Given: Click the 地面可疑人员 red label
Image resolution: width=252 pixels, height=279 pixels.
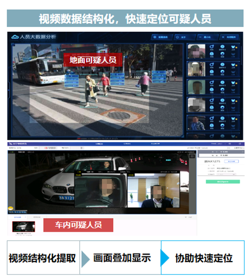Looking at the screenshot, I should point(93,60).
